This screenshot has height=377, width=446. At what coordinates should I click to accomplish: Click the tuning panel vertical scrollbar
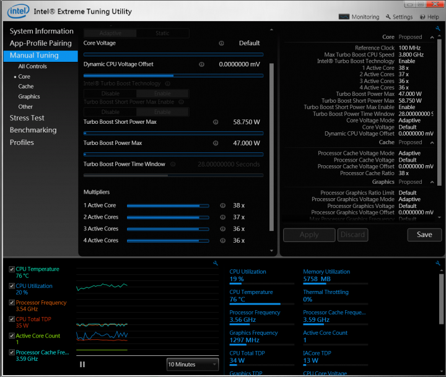click(x=271, y=147)
